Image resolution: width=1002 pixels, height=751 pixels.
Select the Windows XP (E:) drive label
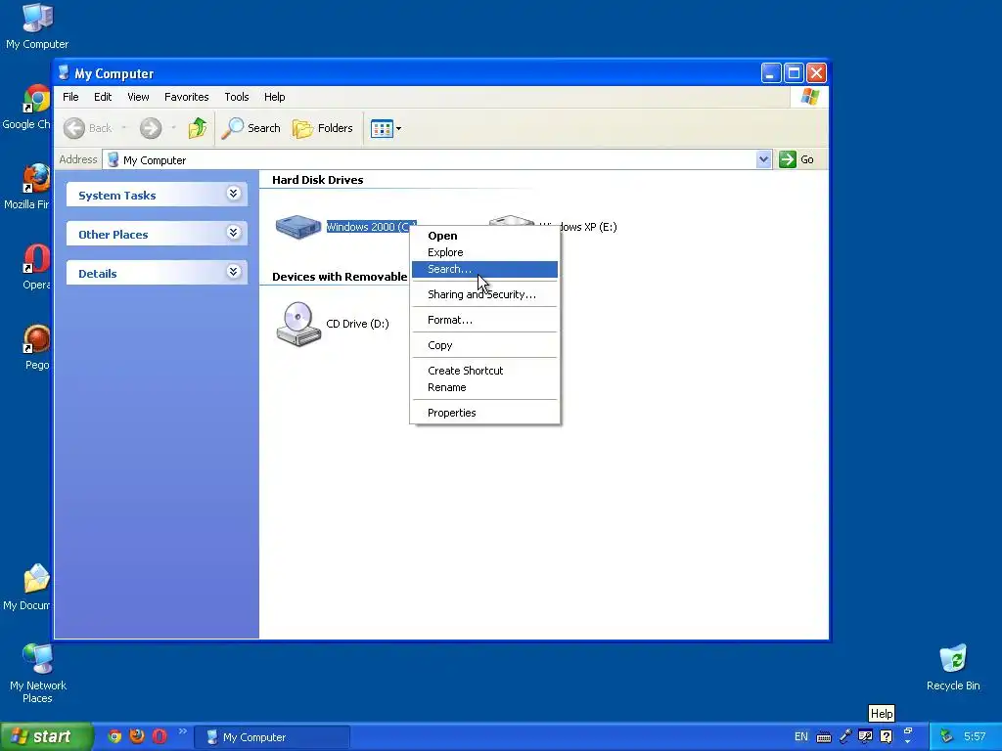point(577,227)
